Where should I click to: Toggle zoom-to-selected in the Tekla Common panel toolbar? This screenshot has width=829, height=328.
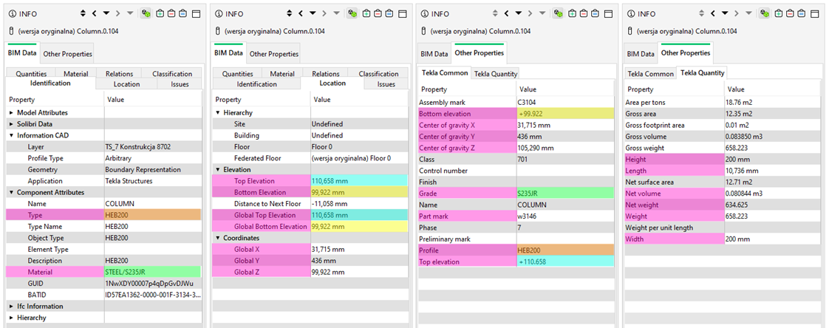(559, 13)
